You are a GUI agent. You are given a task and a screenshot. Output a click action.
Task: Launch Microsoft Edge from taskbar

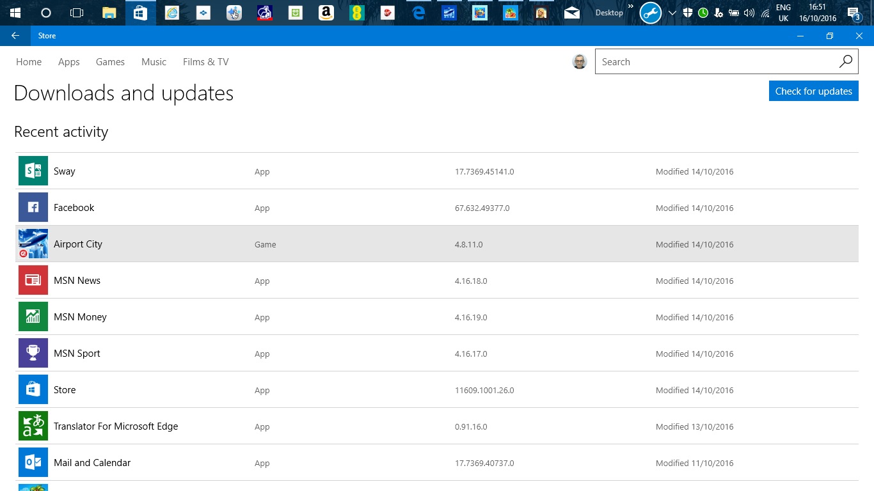[418, 13]
